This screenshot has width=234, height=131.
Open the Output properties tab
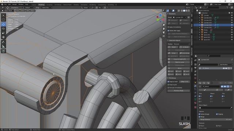coord(195,68)
